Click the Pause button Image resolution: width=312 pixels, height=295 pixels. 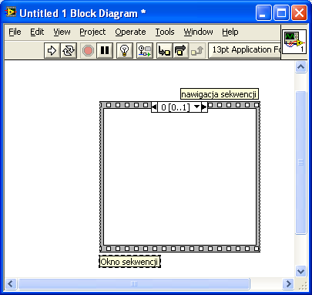105,50
